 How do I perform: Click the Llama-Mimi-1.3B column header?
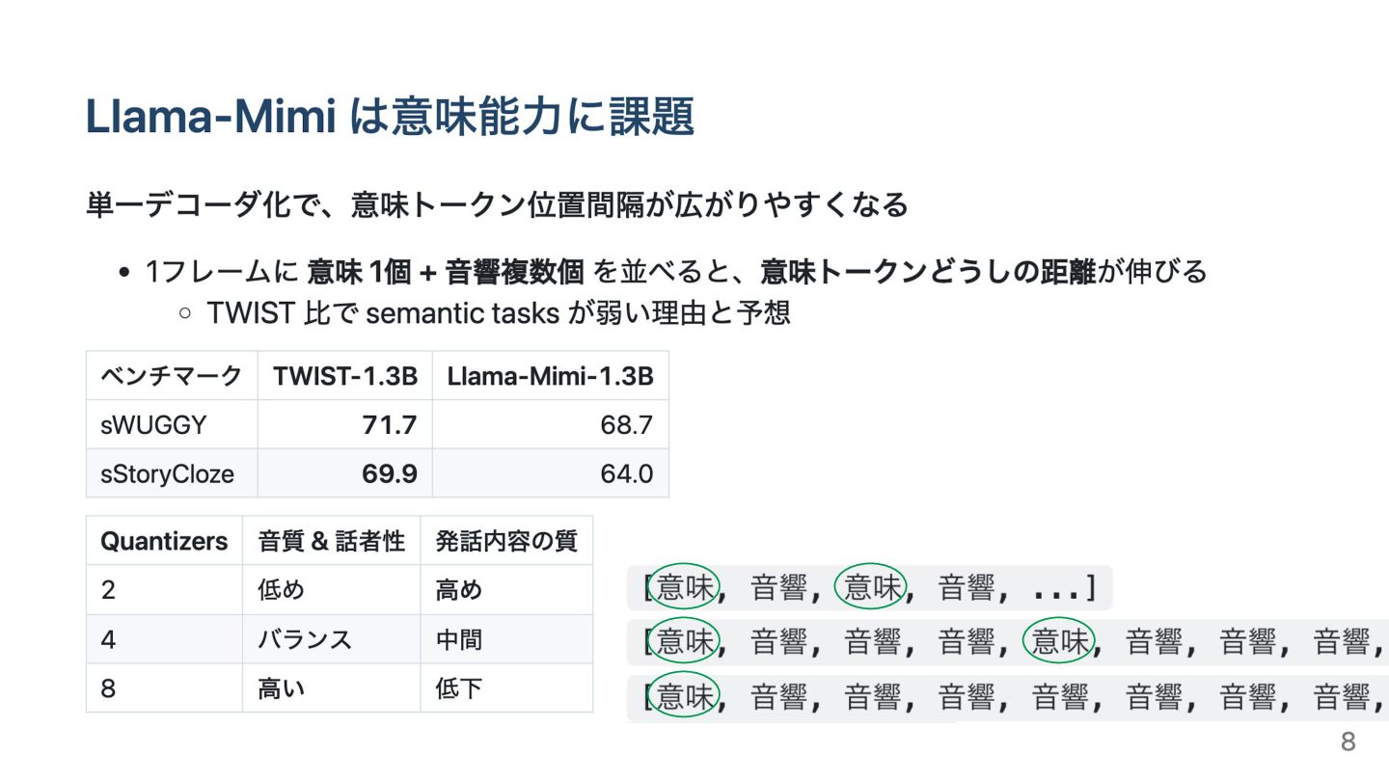[550, 376]
